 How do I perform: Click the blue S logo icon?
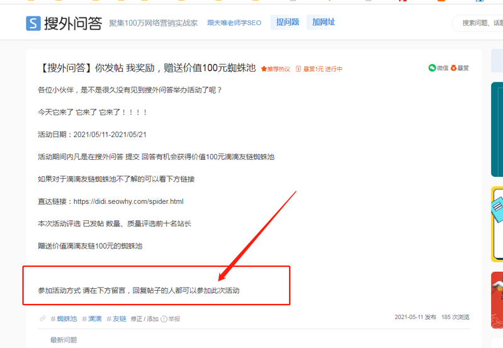(33, 23)
